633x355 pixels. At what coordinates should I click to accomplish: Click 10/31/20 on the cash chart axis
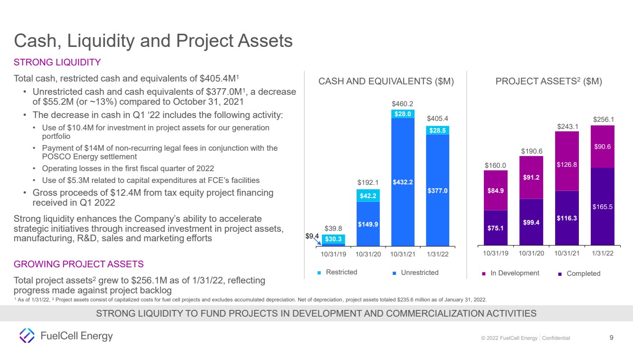click(x=368, y=254)
